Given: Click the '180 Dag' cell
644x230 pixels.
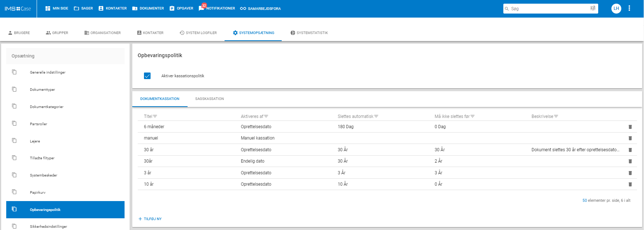Looking at the screenshot, I should coord(345,127).
